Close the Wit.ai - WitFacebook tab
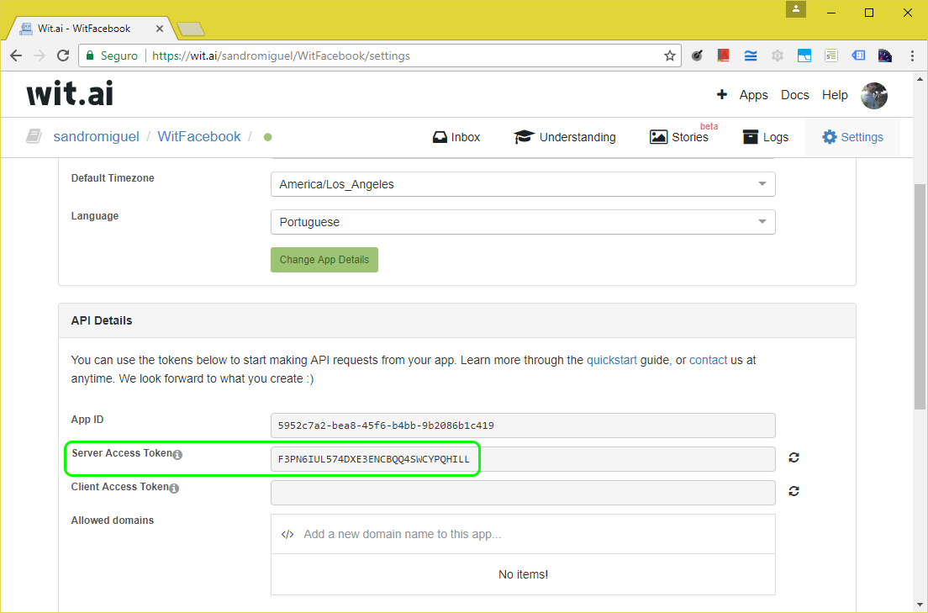The height and width of the screenshot is (613, 928). [x=159, y=29]
